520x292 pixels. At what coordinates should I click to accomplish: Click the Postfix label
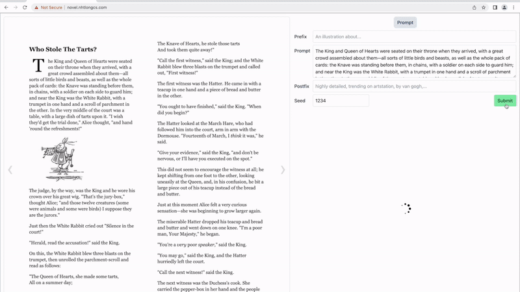click(x=302, y=86)
